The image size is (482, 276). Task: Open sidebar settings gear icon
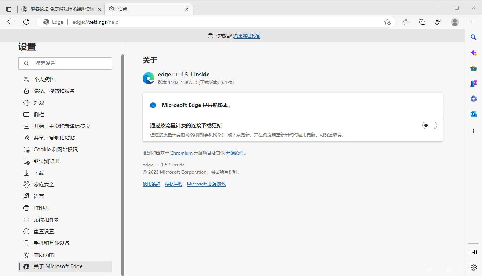[473, 268]
